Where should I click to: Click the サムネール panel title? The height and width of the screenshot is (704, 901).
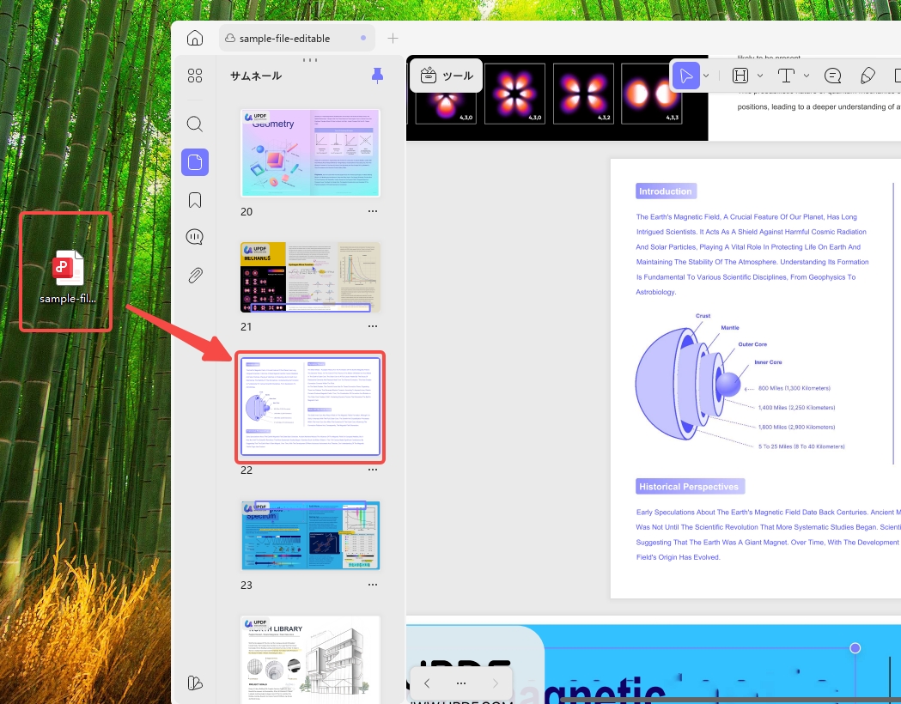pyautogui.click(x=256, y=76)
